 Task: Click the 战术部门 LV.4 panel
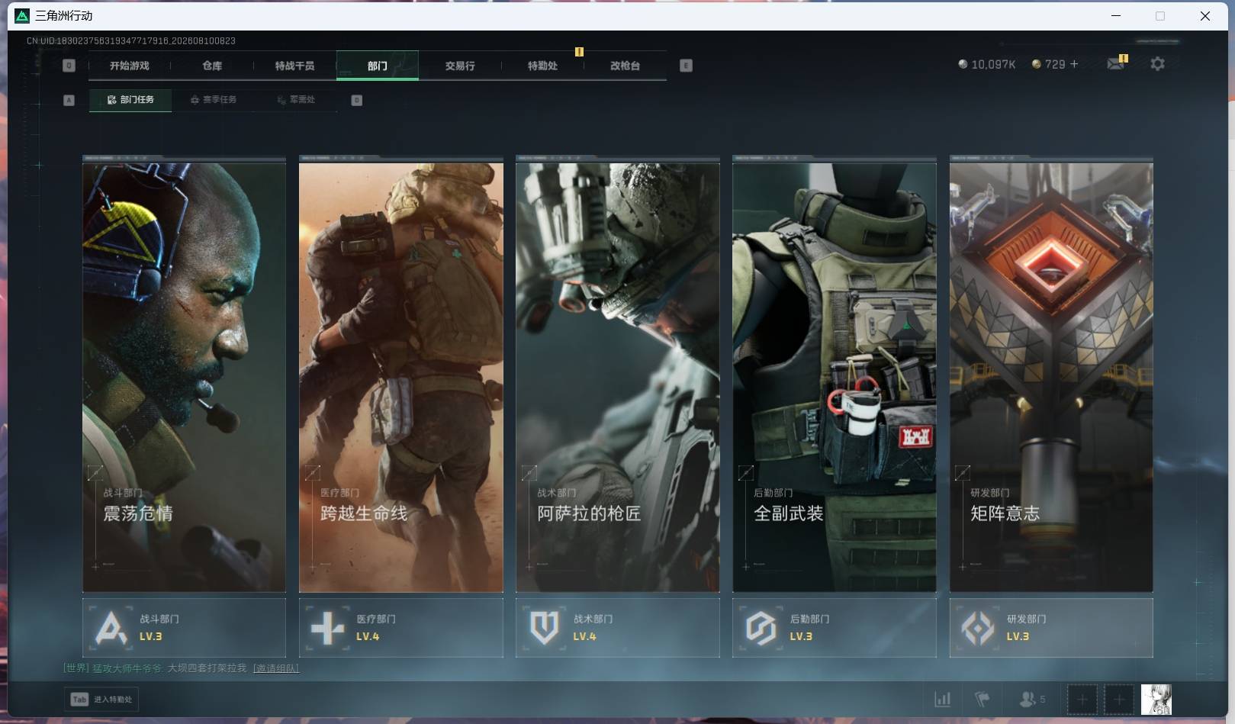pyautogui.click(x=618, y=628)
